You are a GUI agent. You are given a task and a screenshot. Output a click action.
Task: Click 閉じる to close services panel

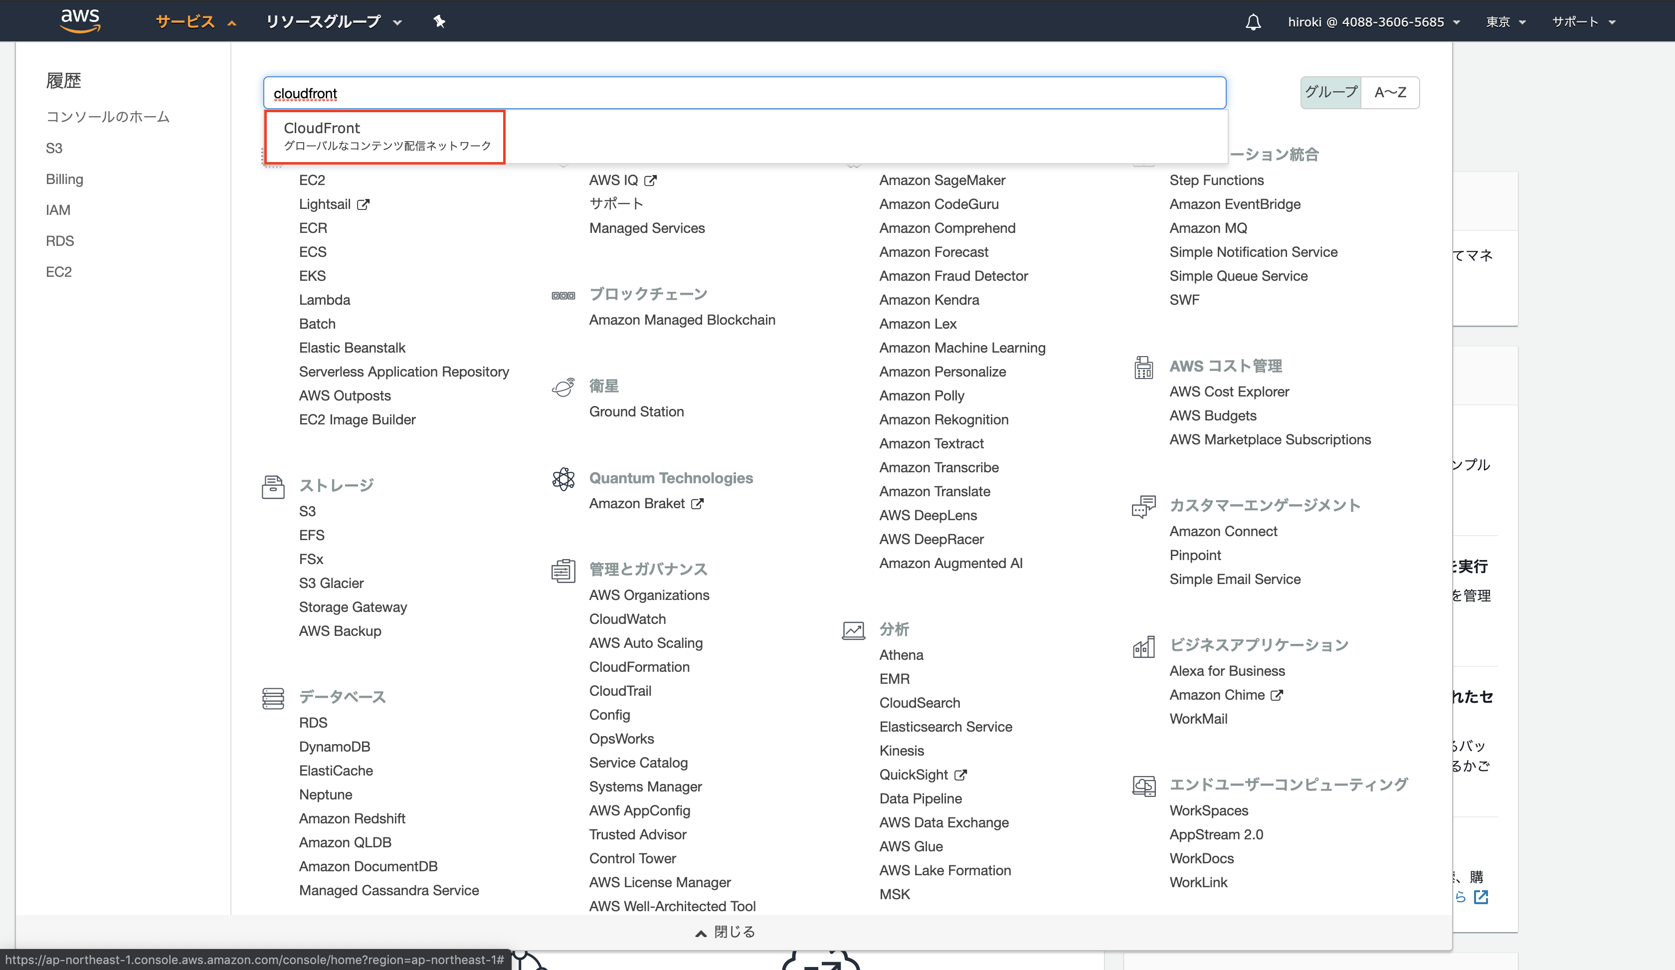tap(725, 932)
